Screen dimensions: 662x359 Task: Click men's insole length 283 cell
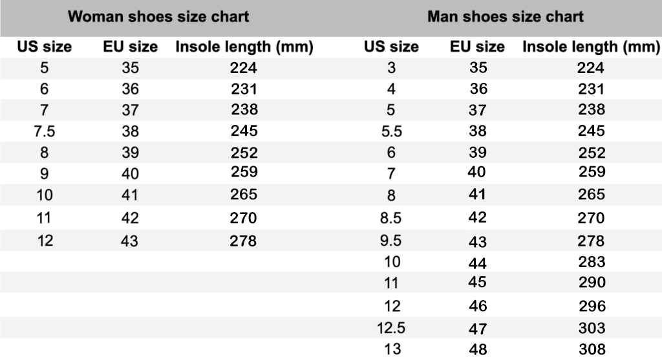click(592, 262)
